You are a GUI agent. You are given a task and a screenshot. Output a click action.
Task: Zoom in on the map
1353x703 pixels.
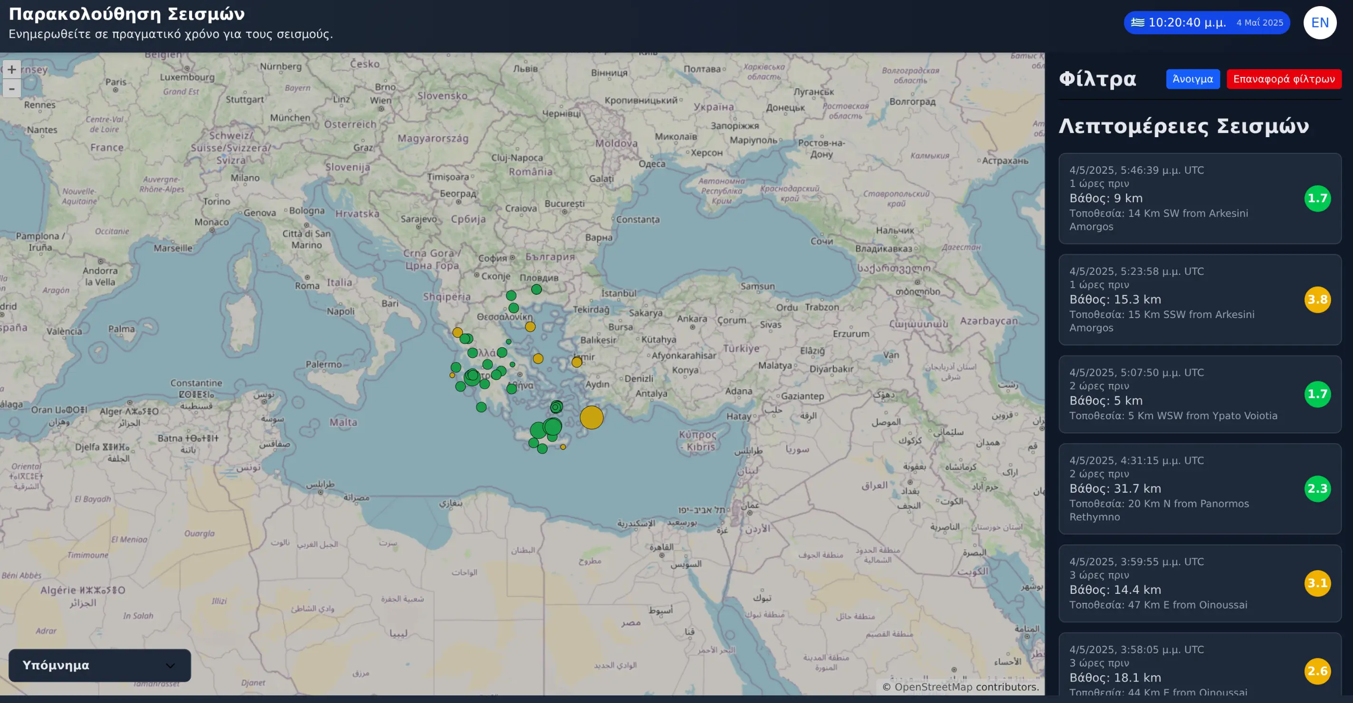11,69
